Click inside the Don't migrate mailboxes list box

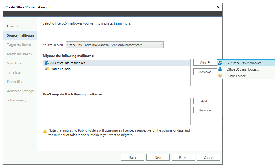click(117, 111)
